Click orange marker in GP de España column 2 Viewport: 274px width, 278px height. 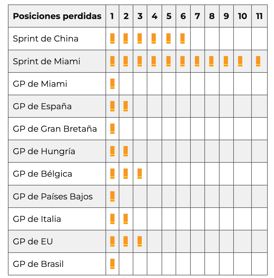[126, 106]
